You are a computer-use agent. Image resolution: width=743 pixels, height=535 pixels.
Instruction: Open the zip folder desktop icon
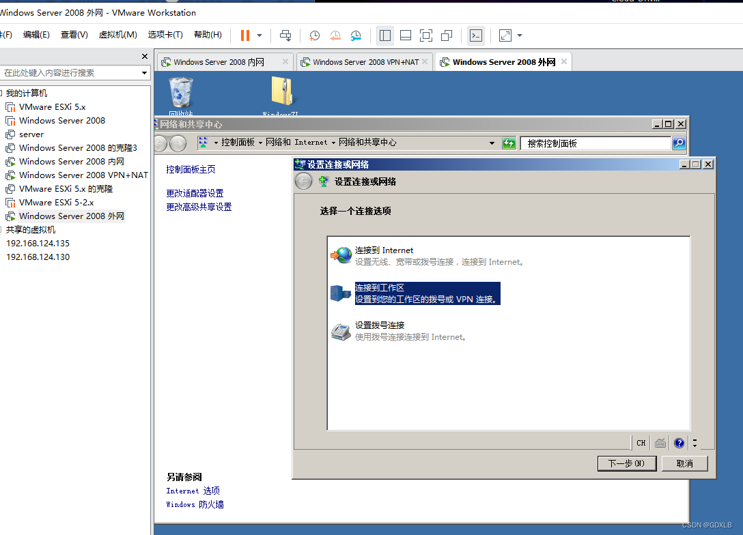[282, 96]
